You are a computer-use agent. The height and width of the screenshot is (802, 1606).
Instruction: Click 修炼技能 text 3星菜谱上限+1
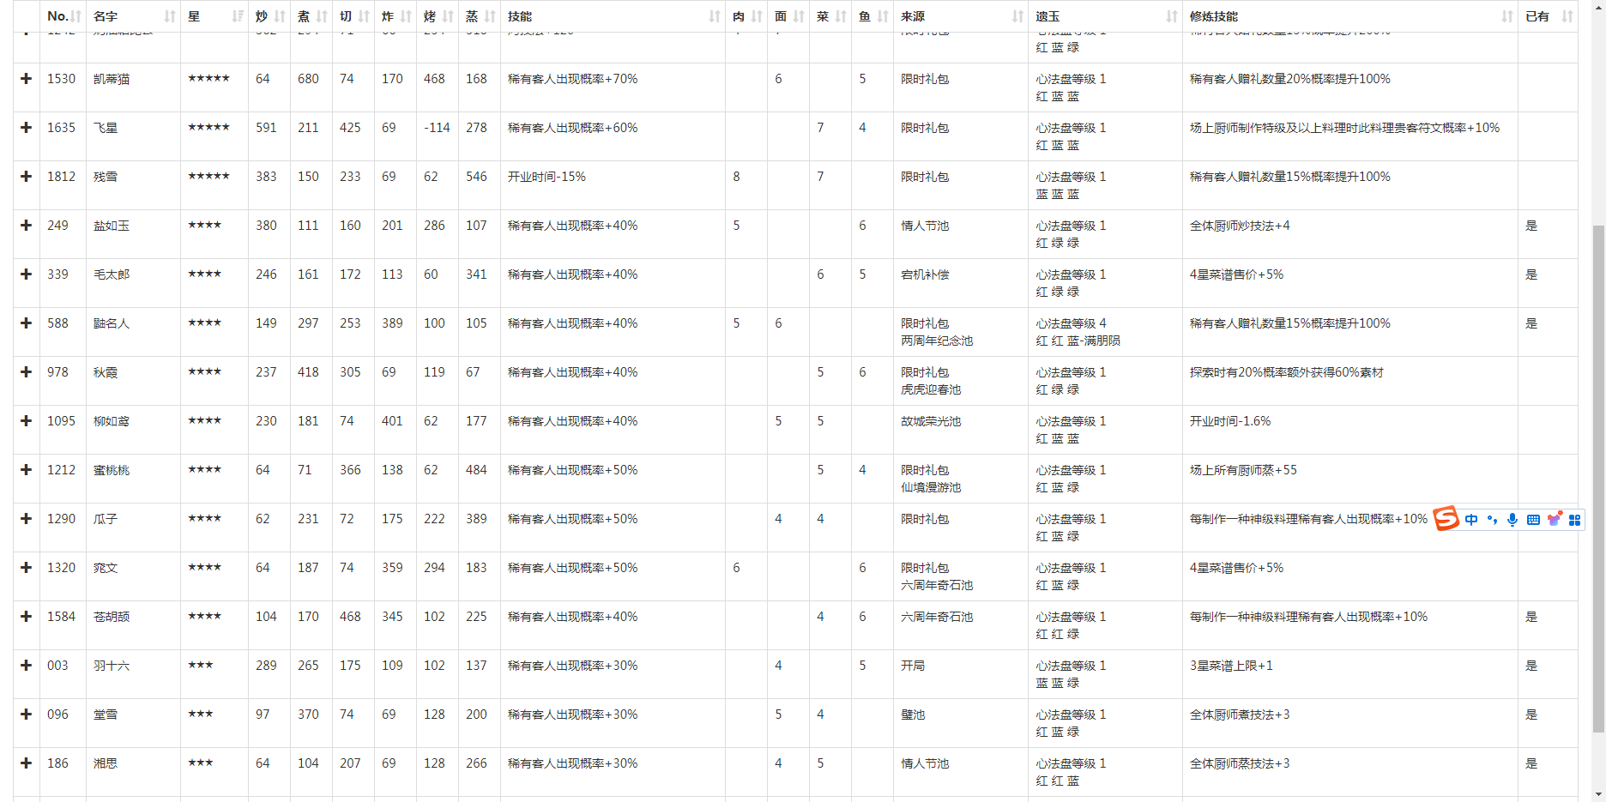coord(1231,666)
